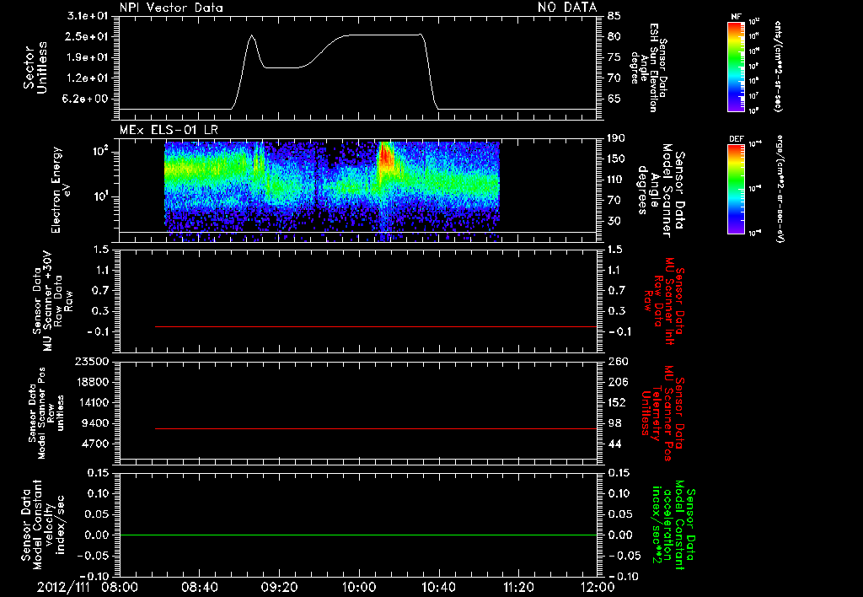The image size is (863, 597).
Task: Click the "150" scanner angle tick value
Action: (x=616, y=159)
